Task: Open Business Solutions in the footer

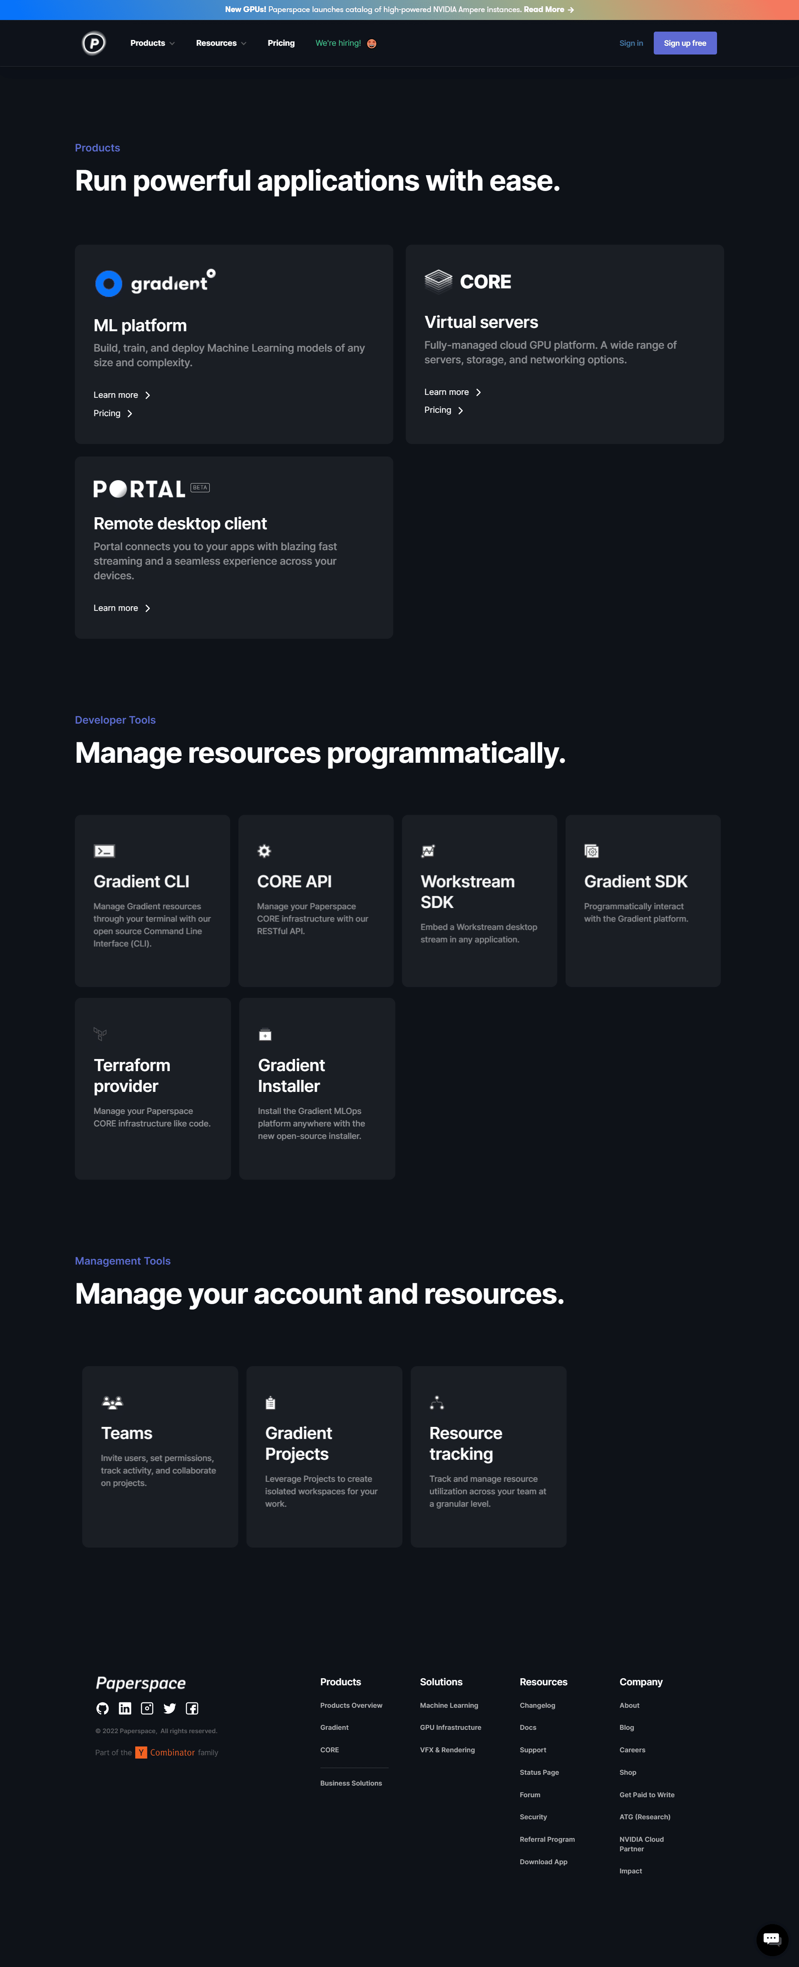Action: pyautogui.click(x=351, y=1783)
